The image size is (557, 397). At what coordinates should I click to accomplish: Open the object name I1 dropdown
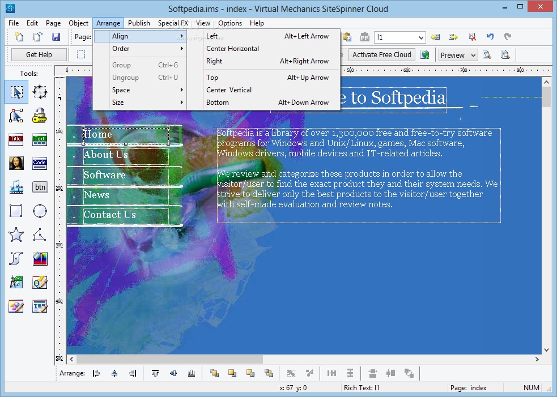click(x=421, y=37)
